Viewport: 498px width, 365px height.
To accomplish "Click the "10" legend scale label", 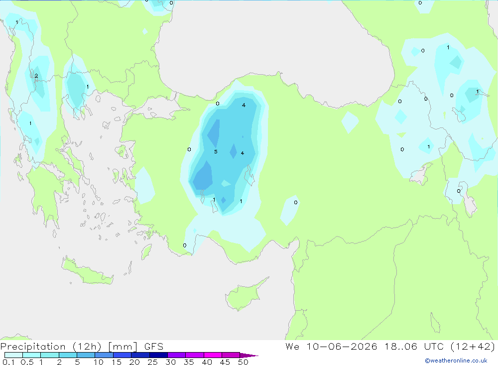I will coord(99,362).
